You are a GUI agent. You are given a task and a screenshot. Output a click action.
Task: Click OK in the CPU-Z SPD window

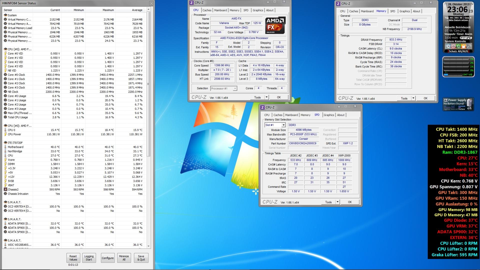point(350,202)
